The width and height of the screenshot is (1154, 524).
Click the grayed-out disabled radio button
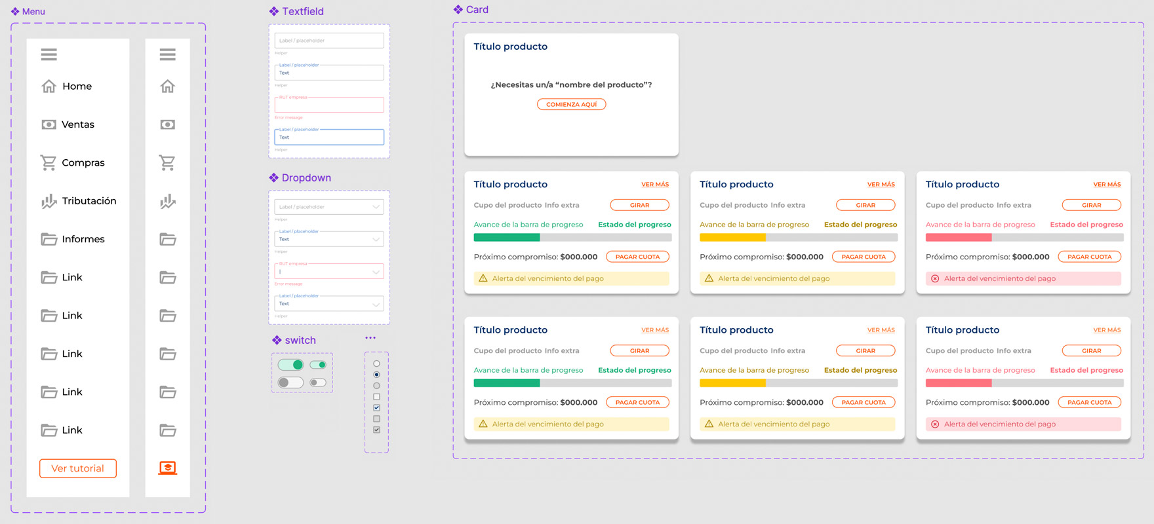coord(376,386)
